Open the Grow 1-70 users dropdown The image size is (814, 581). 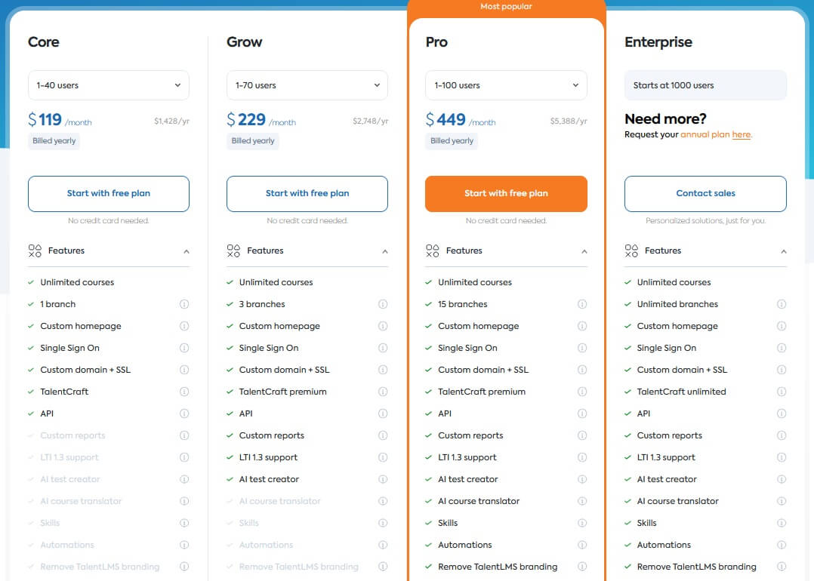307,85
